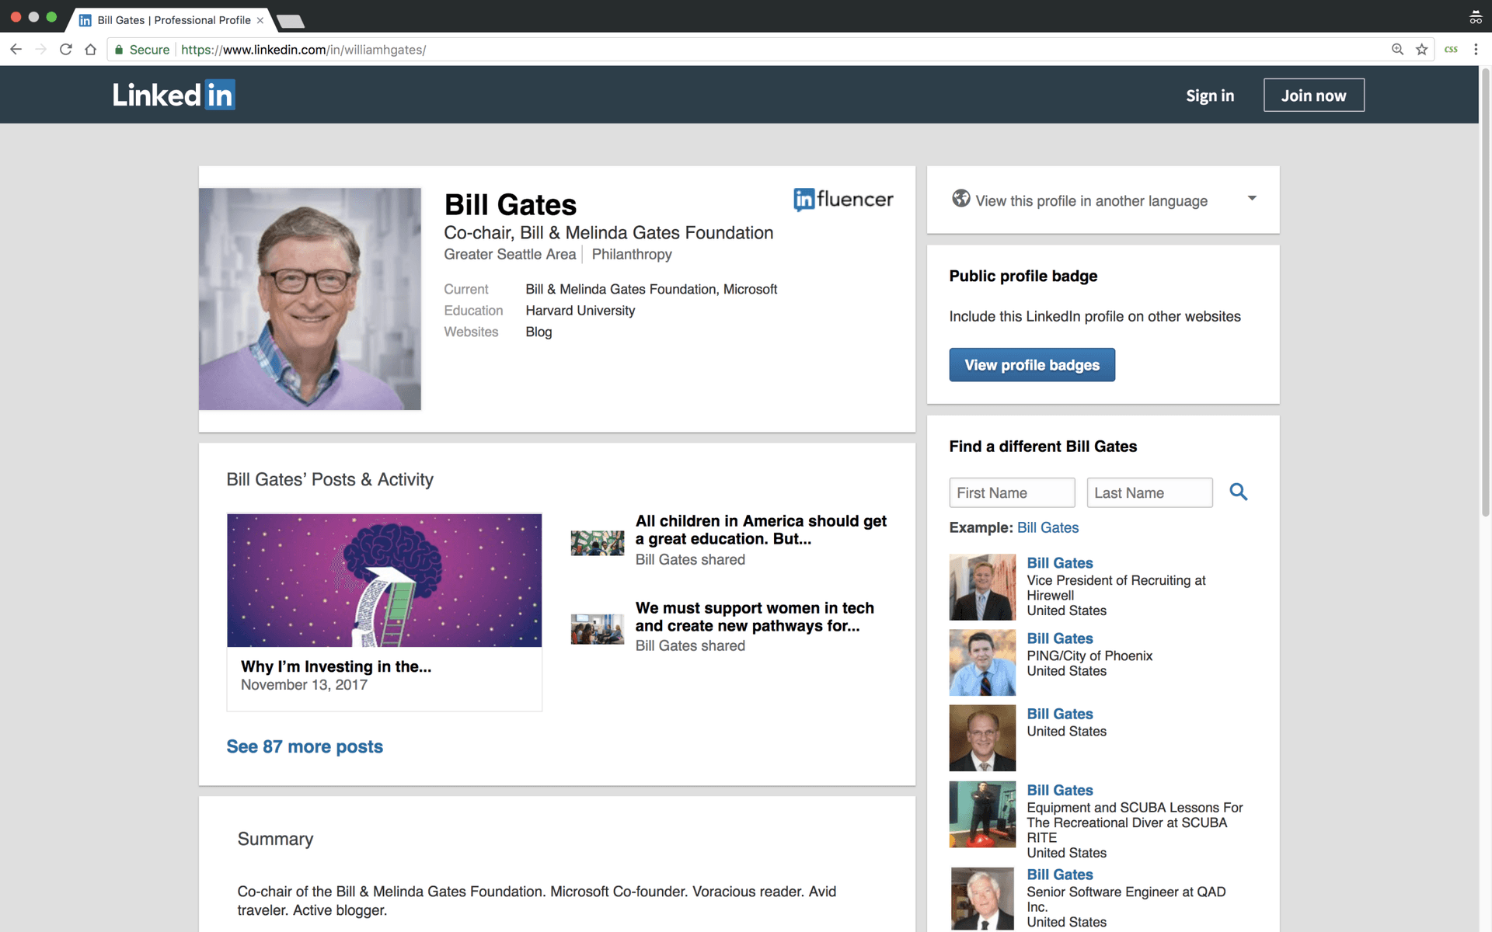1492x932 pixels.
Task: Click the LinkedIn logo
Action: click(x=173, y=94)
